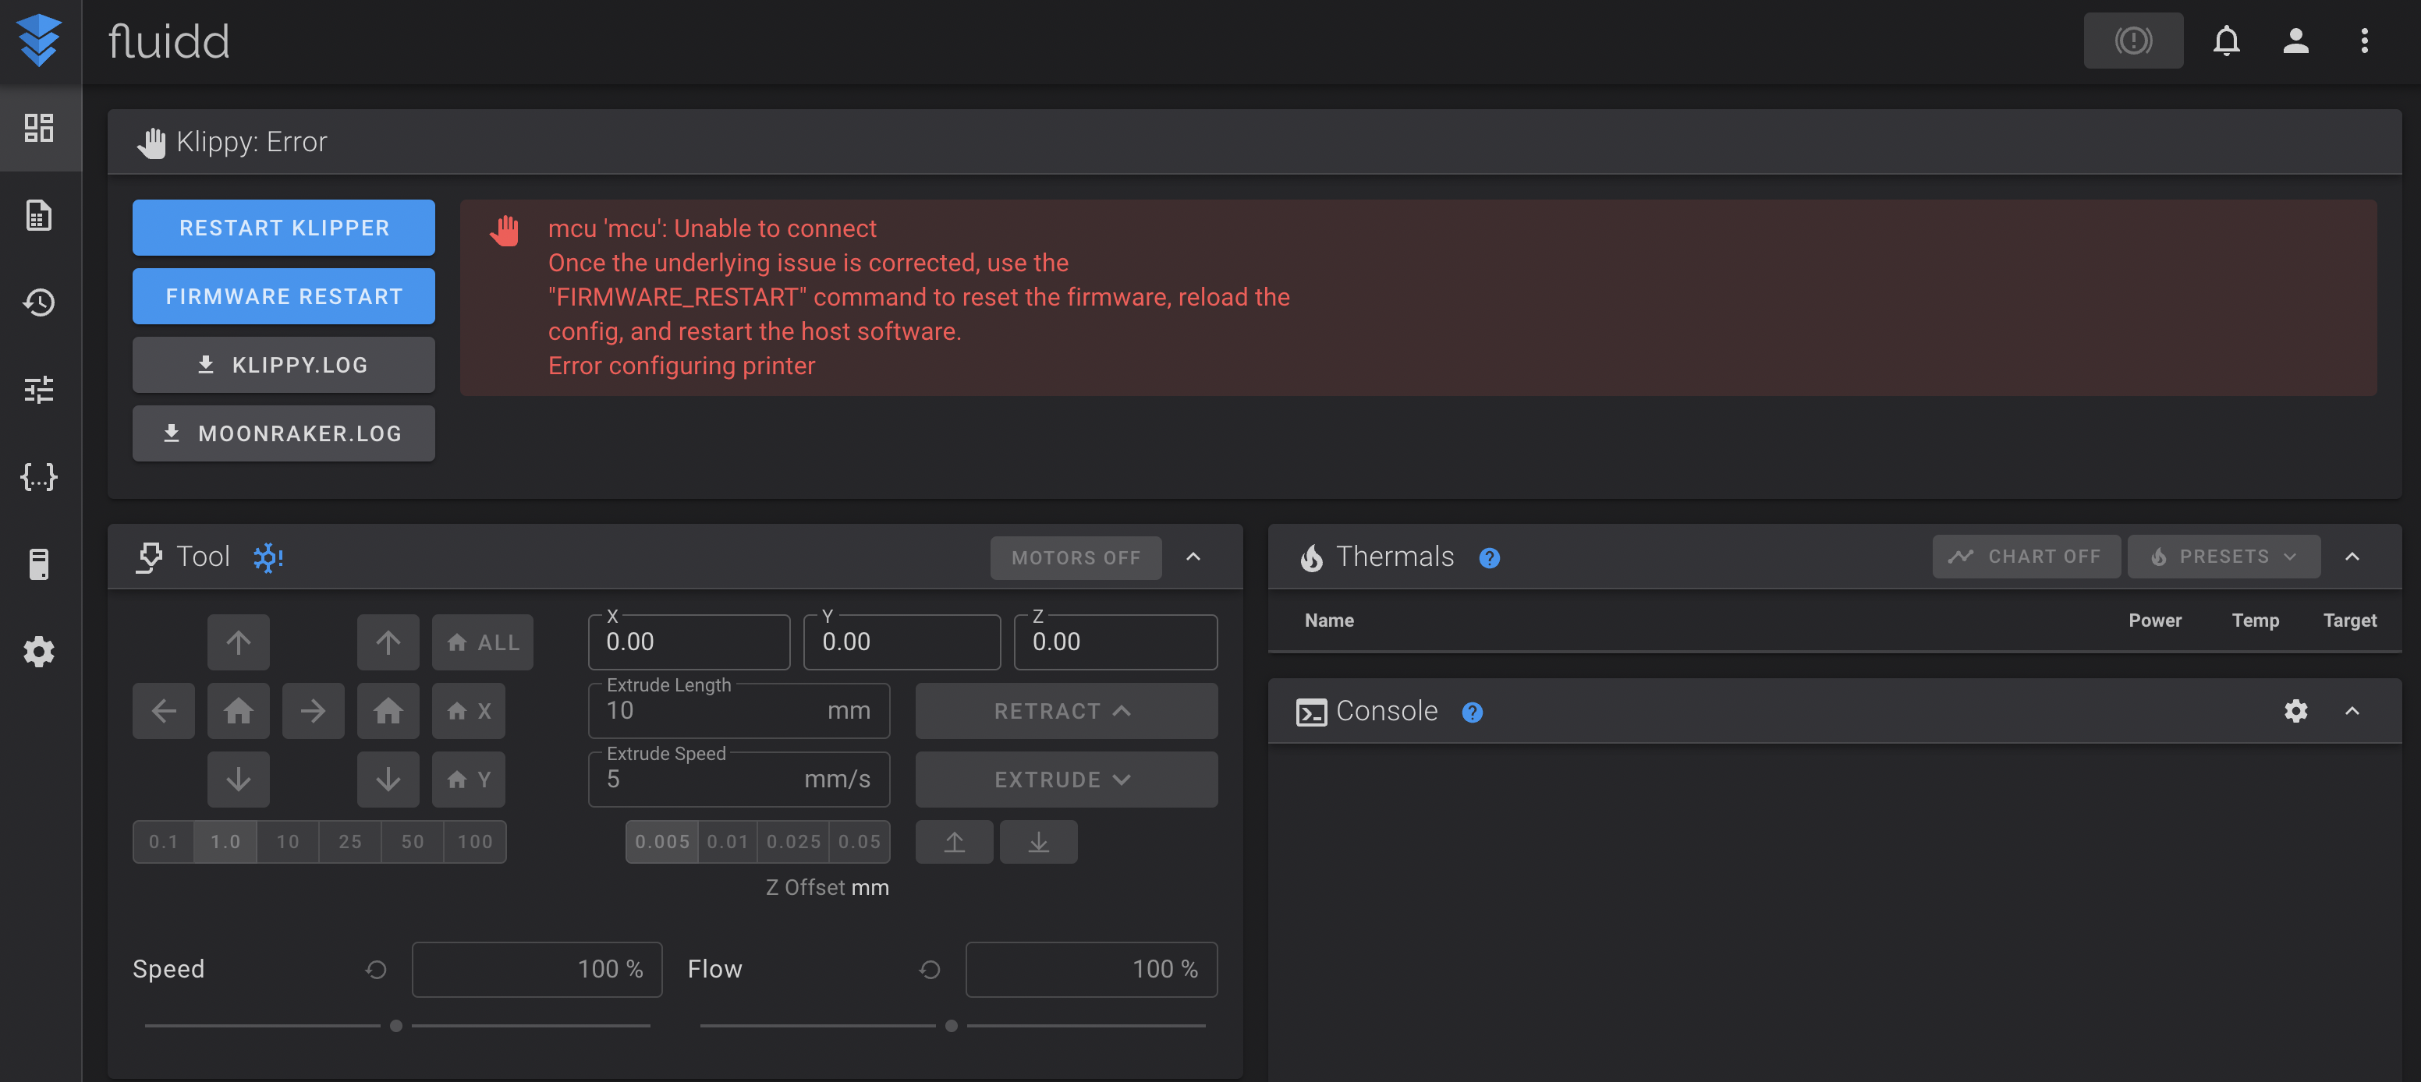Open the three-dot more menu
This screenshot has height=1082, width=2421.
click(2365, 41)
